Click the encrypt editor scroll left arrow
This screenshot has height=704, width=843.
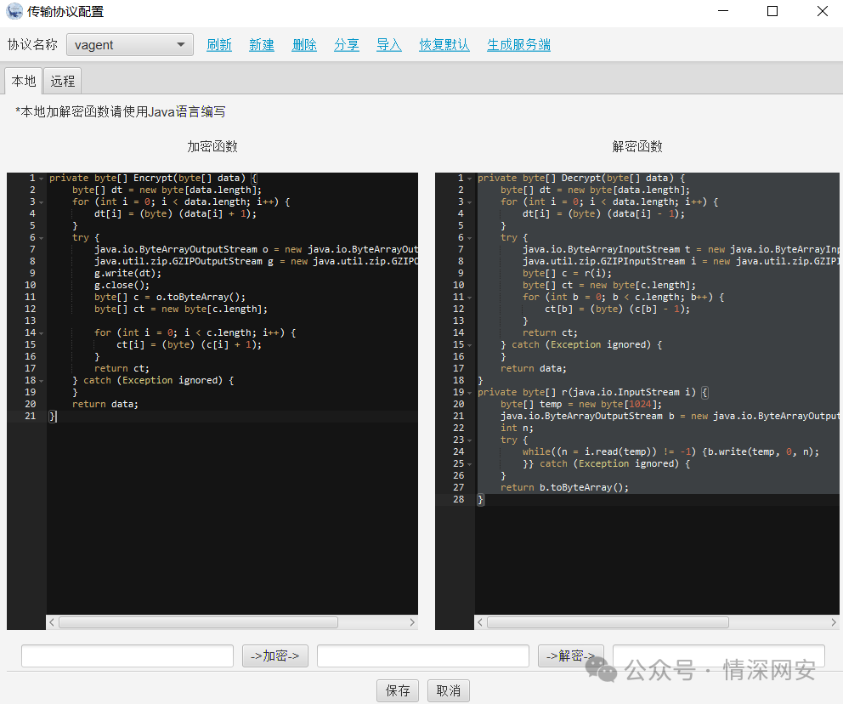[52, 622]
